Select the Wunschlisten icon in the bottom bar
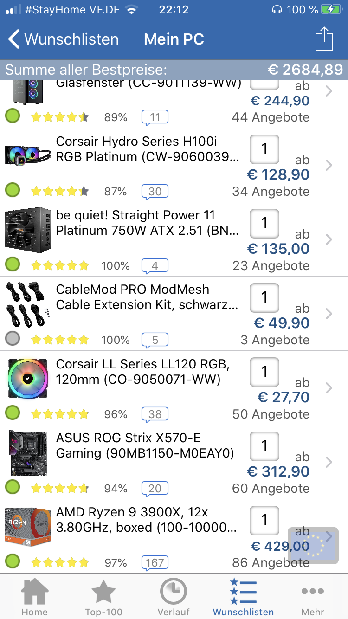 click(243, 592)
